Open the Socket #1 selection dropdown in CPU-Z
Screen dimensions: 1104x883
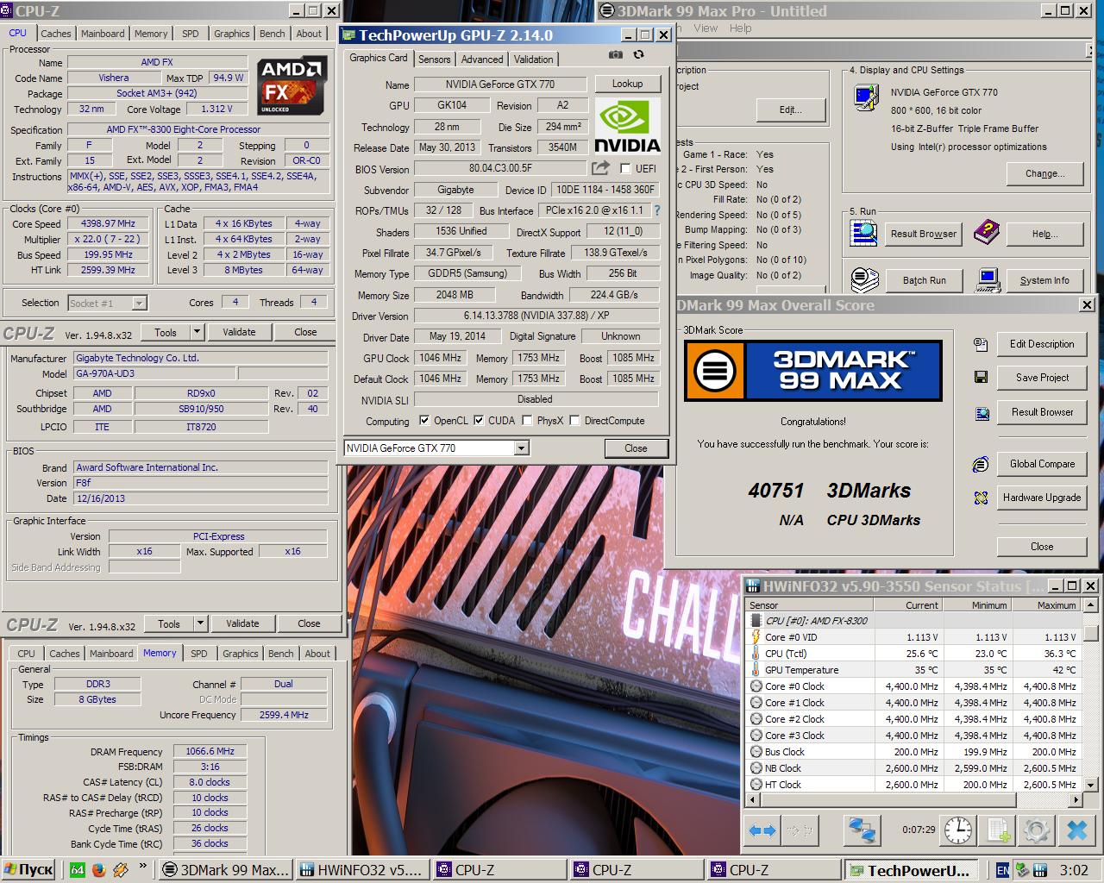(x=139, y=303)
